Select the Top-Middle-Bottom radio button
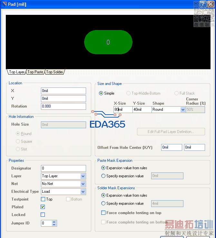Image resolution: width=216 pixels, height=238 pixels. click(128, 93)
